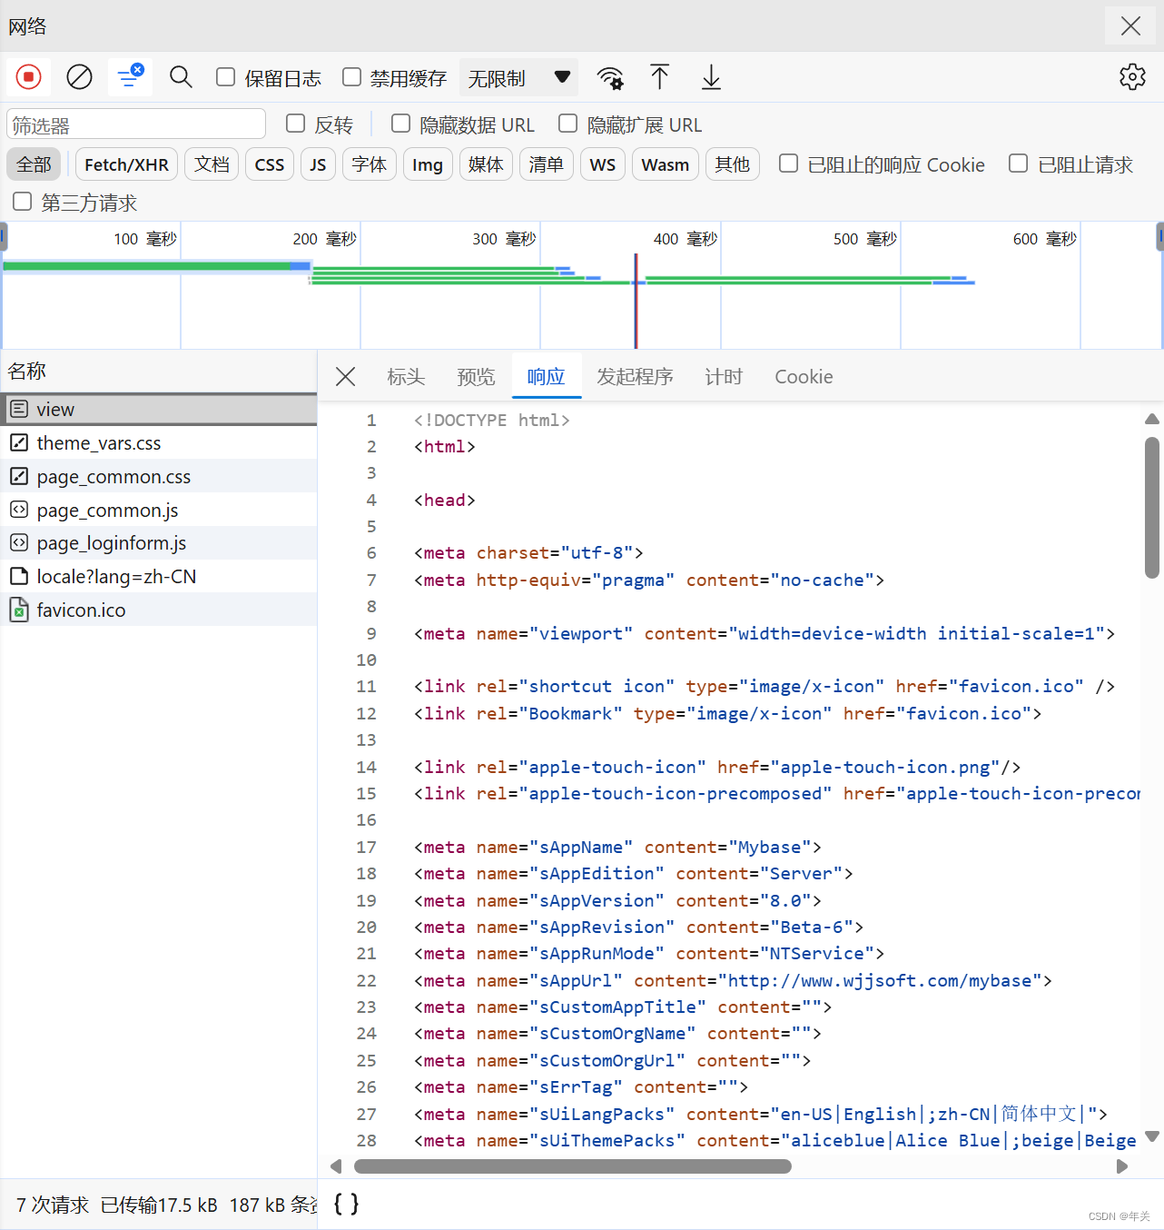Stop recording network log
The width and height of the screenshot is (1164, 1230).
click(29, 77)
